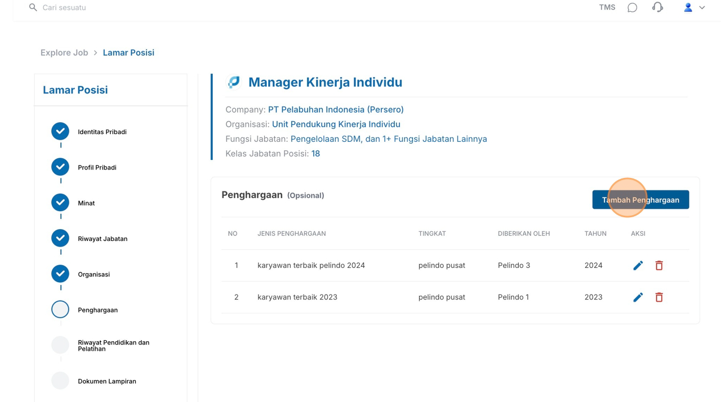Edit the karyawan terbaik pelindo 2024 award
721x402 pixels.
point(638,265)
